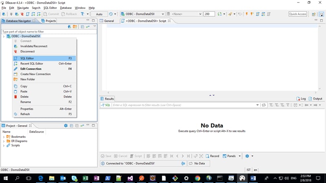Toggle link with editor in Database Navigator
326x183 pixels.
coord(88,27)
